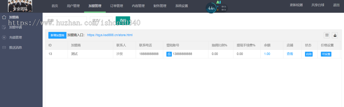Screen dimensions: 344x107
Task: Go to the 首页 tab
Action: 55,6
